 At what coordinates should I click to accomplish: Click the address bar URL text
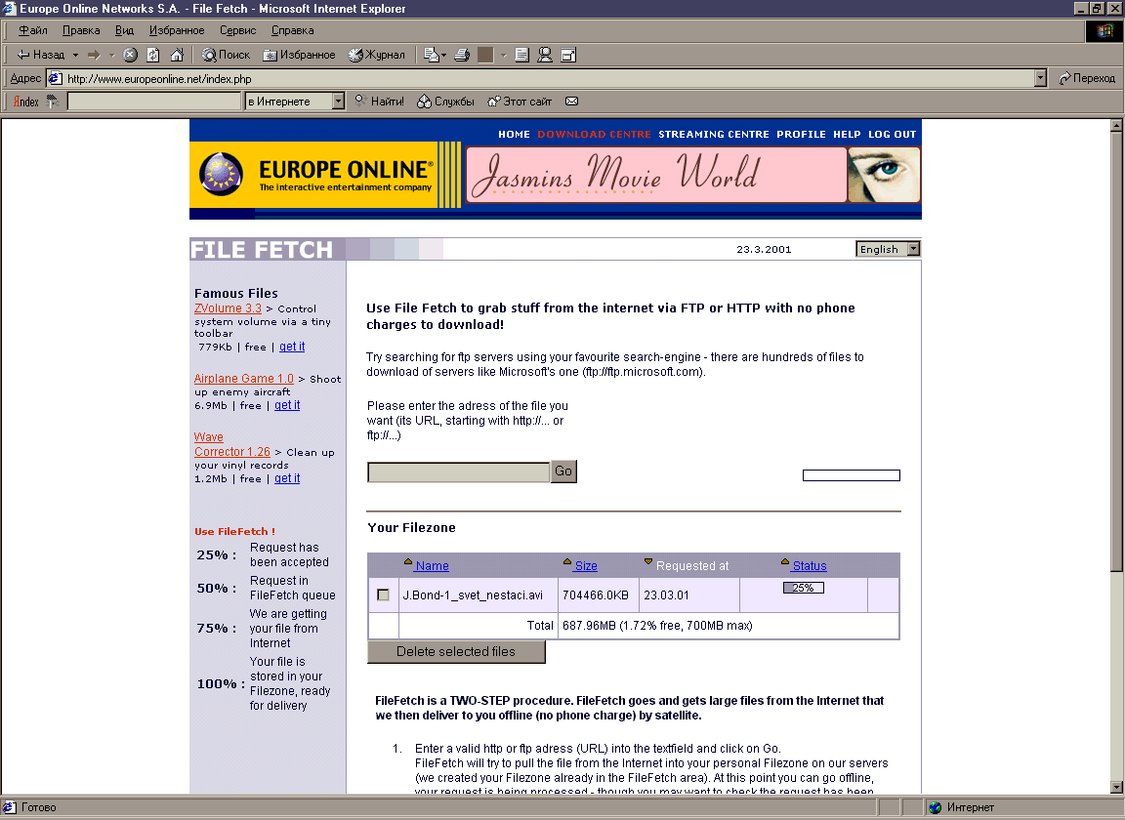click(159, 79)
